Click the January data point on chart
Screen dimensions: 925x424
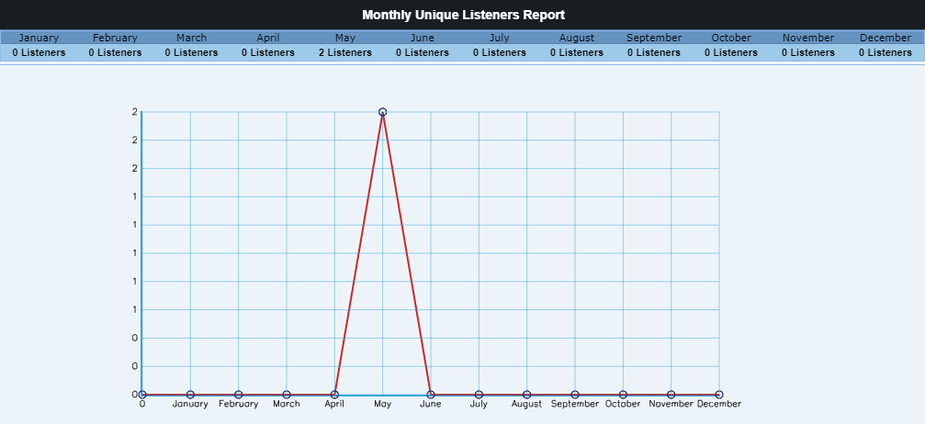coord(190,395)
